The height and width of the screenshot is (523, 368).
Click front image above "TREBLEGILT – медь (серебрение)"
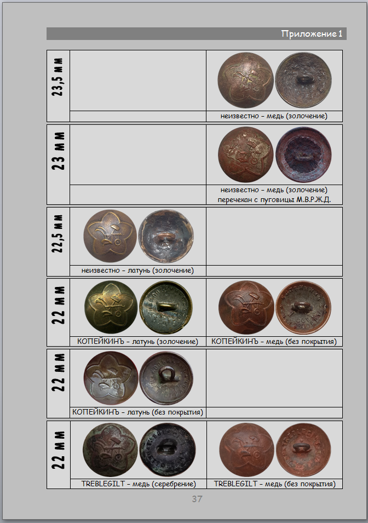(110, 450)
